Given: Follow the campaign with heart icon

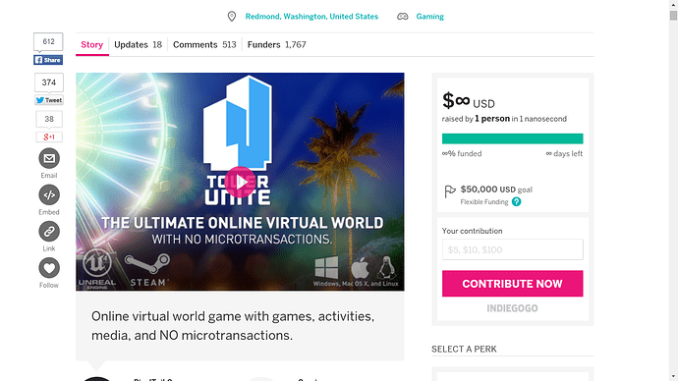Looking at the screenshot, I should (x=49, y=268).
